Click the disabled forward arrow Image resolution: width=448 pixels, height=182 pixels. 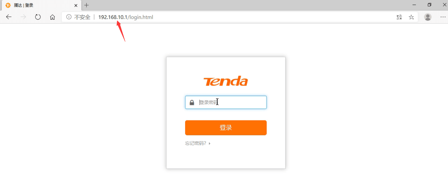[23, 17]
